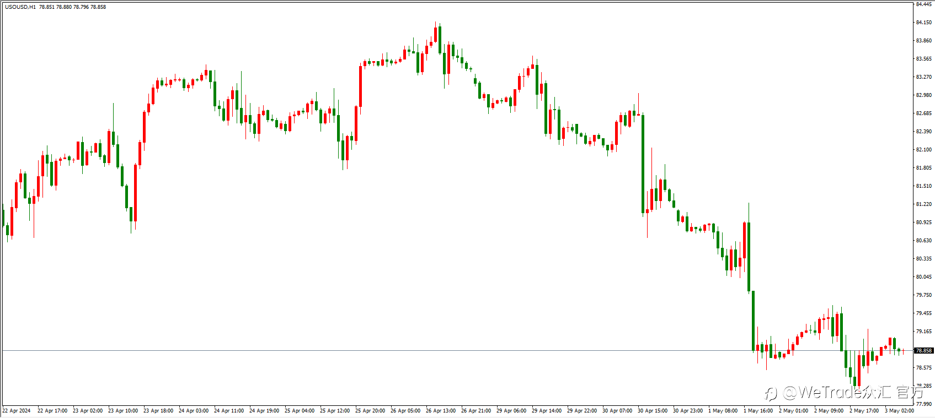Click the 82.685 price axis label
This screenshot has height=418, width=935.
point(924,113)
